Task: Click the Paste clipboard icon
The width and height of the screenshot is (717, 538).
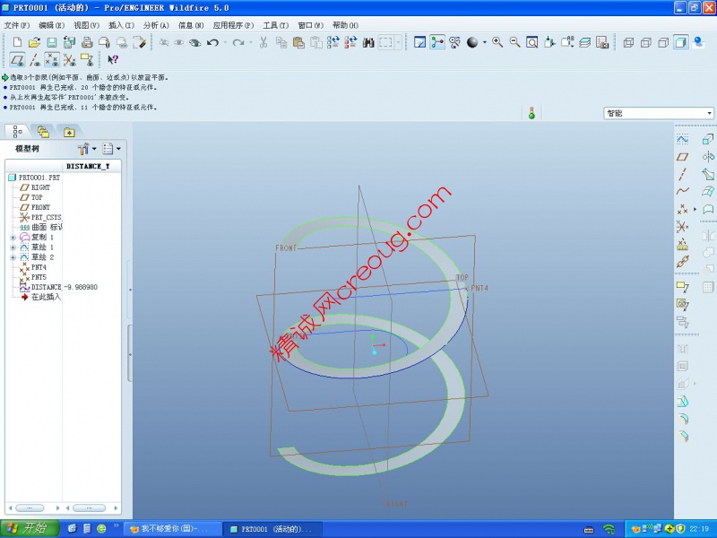Action: click(x=298, y=42)
